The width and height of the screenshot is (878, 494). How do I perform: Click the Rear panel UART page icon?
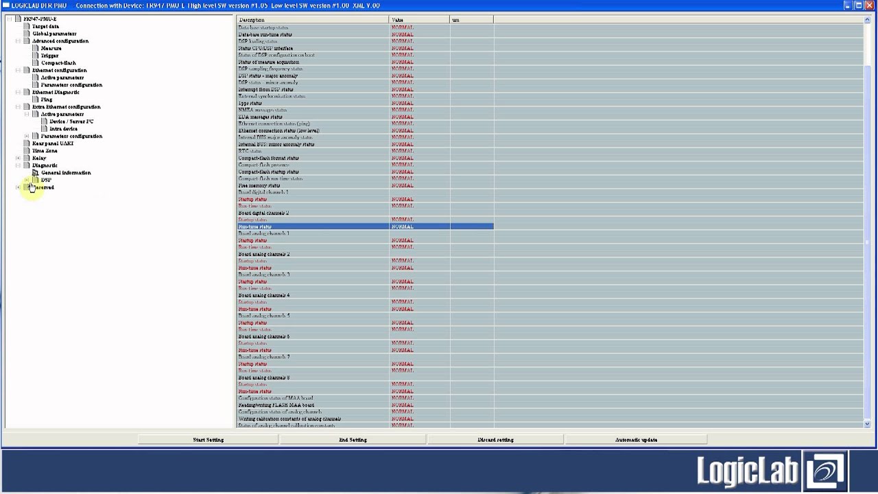pyautogui.click(x=27, y=143)
